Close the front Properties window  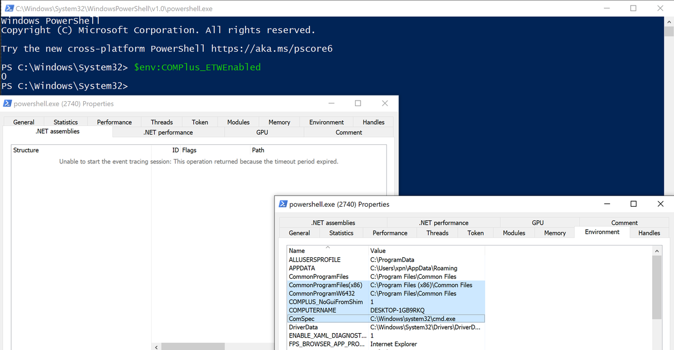(660, 204)
